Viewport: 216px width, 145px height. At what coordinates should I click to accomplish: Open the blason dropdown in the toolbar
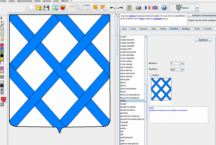197,8
